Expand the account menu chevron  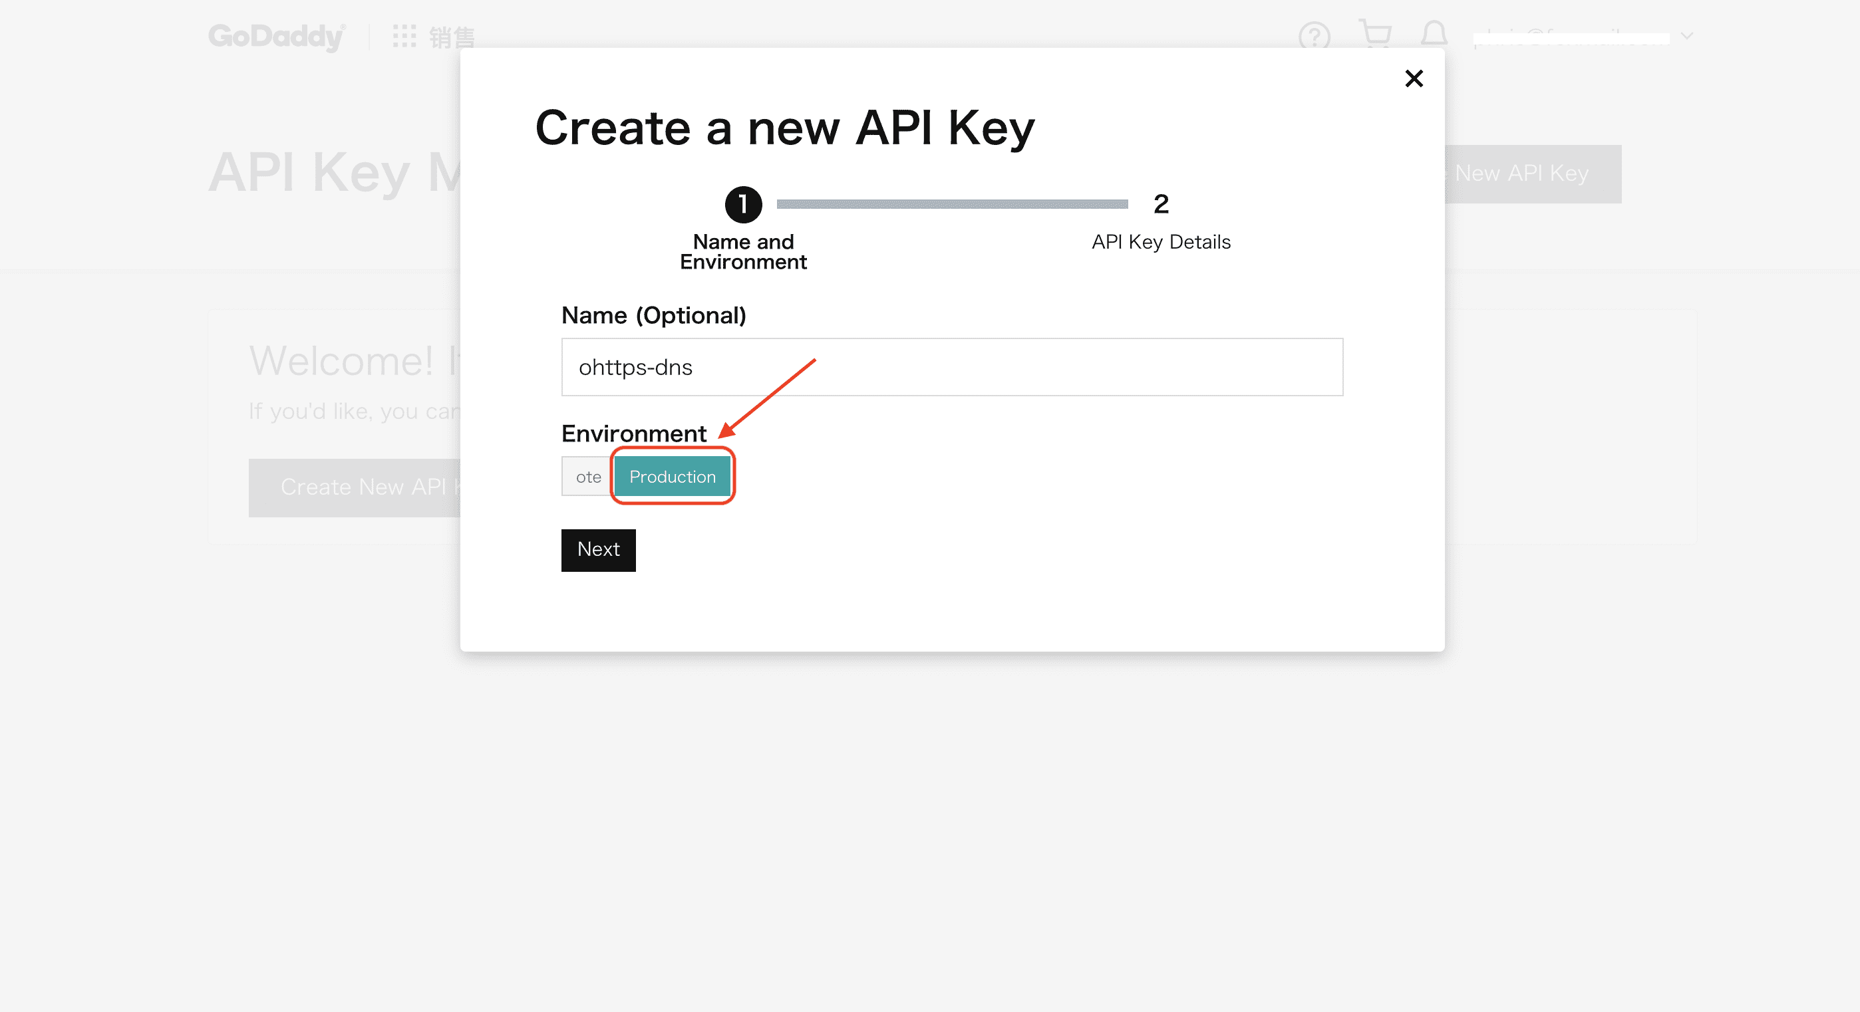point(1687,36)
